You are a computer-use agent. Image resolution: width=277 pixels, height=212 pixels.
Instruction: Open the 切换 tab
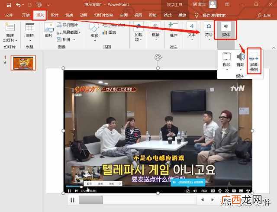(x=69, y=15)
